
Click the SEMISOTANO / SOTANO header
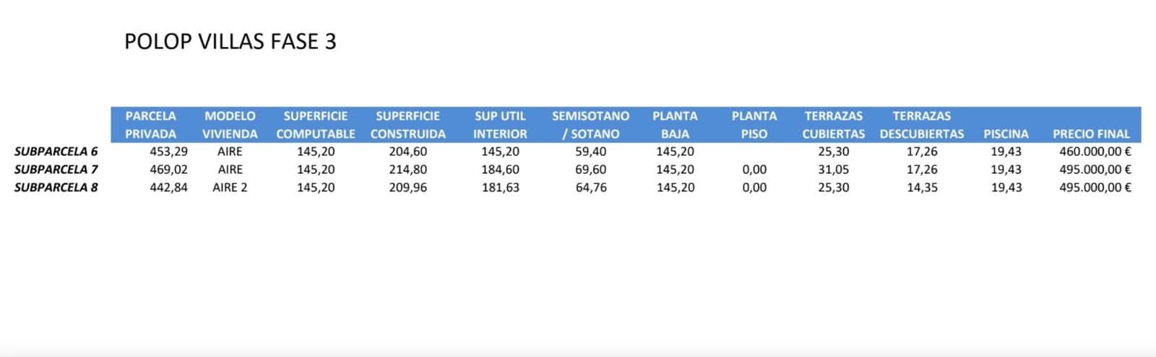tap(590, 125)
